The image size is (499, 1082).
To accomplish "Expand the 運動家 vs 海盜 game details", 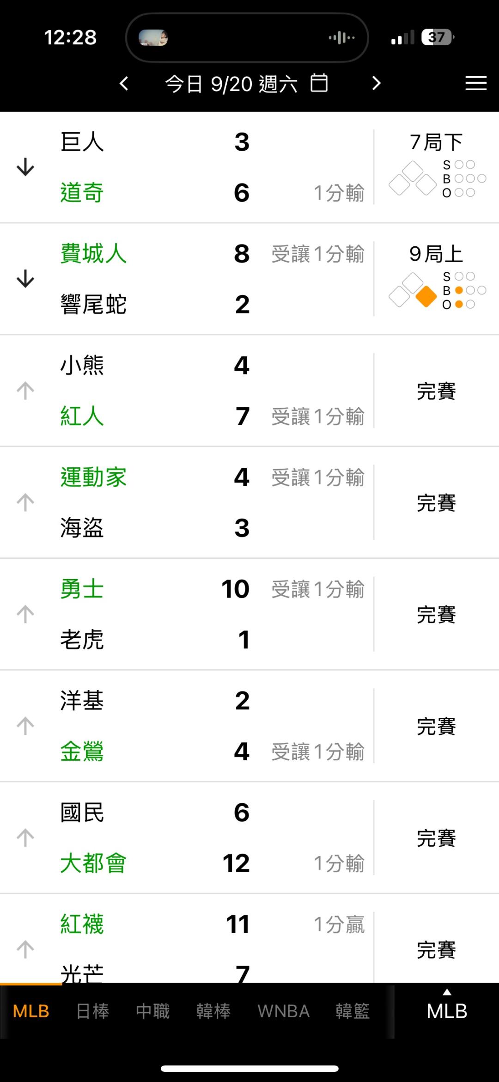I will 25,502.
